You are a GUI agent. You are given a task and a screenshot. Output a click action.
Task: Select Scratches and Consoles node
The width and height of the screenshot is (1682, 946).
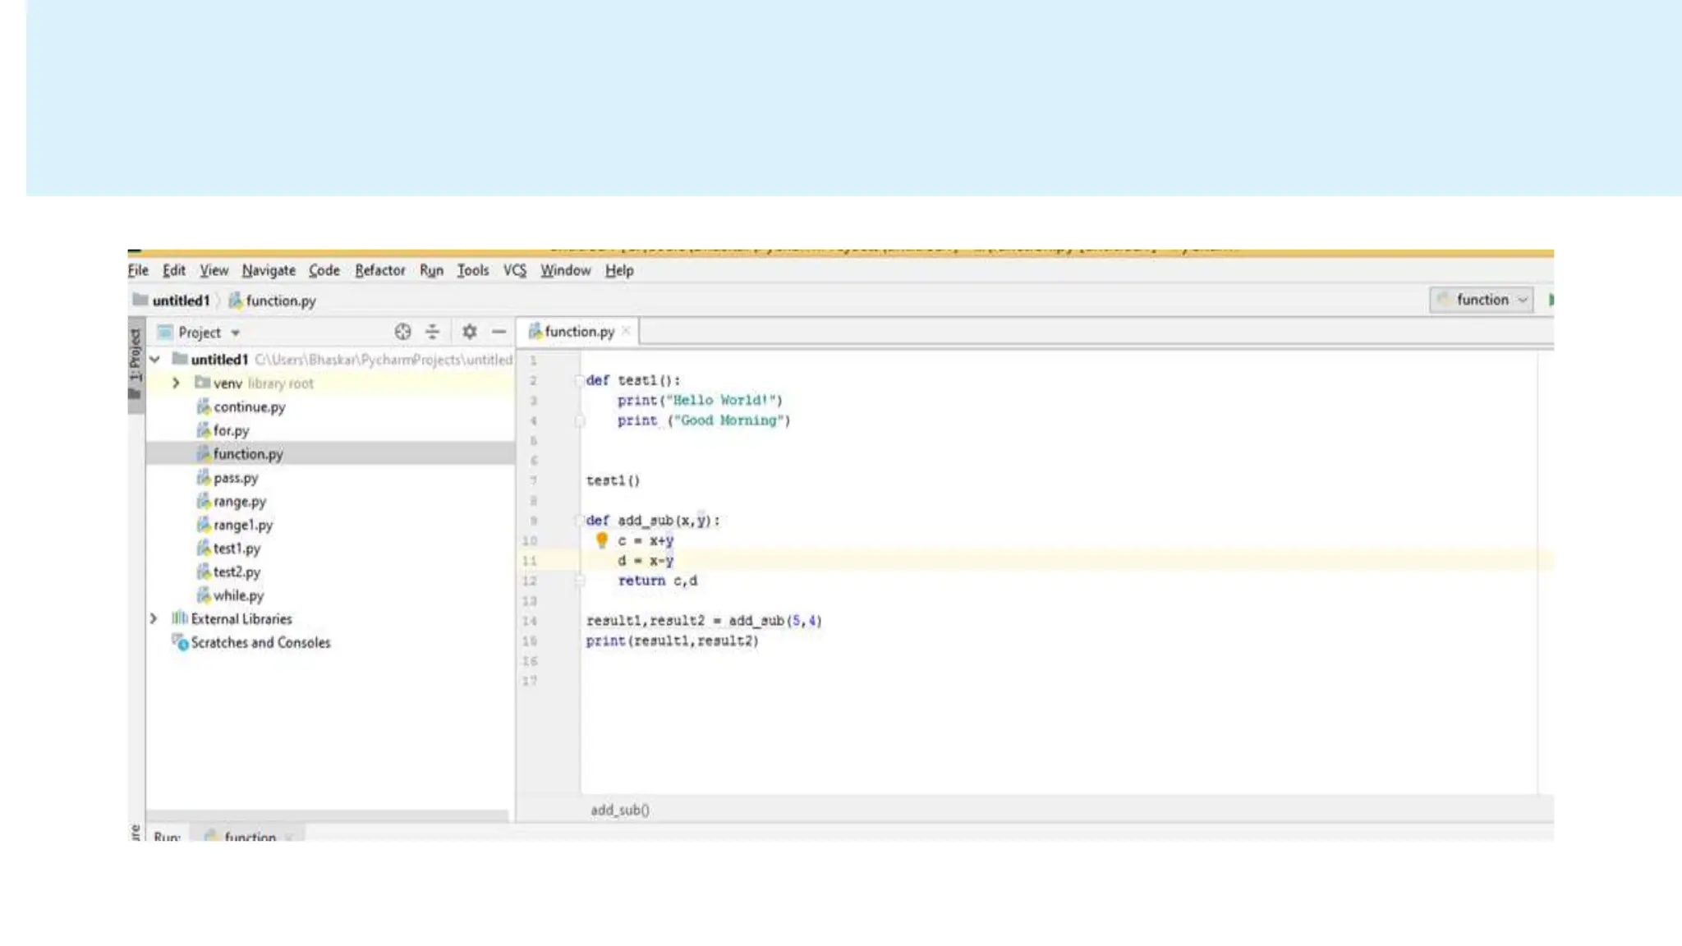251,643
